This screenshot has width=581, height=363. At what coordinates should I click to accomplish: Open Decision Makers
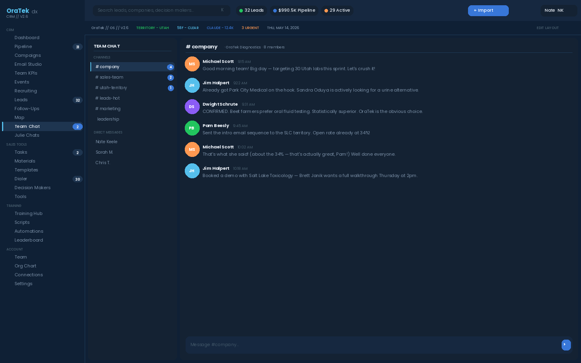pos(42,188)
